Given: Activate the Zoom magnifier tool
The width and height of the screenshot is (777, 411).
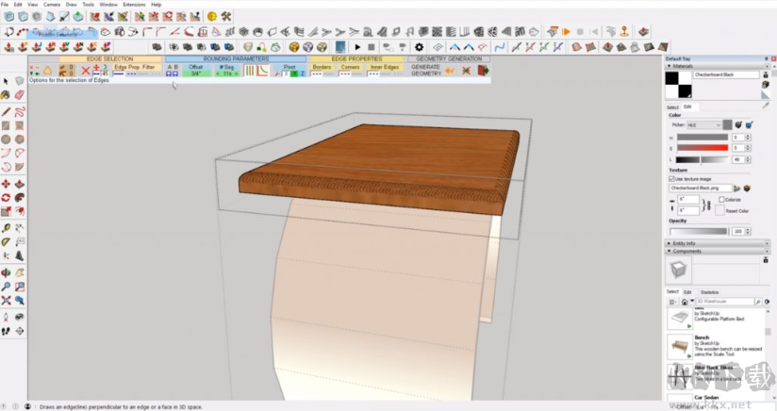Looking at the screenshot, I should pyautogui.click(x=7, y=286).
